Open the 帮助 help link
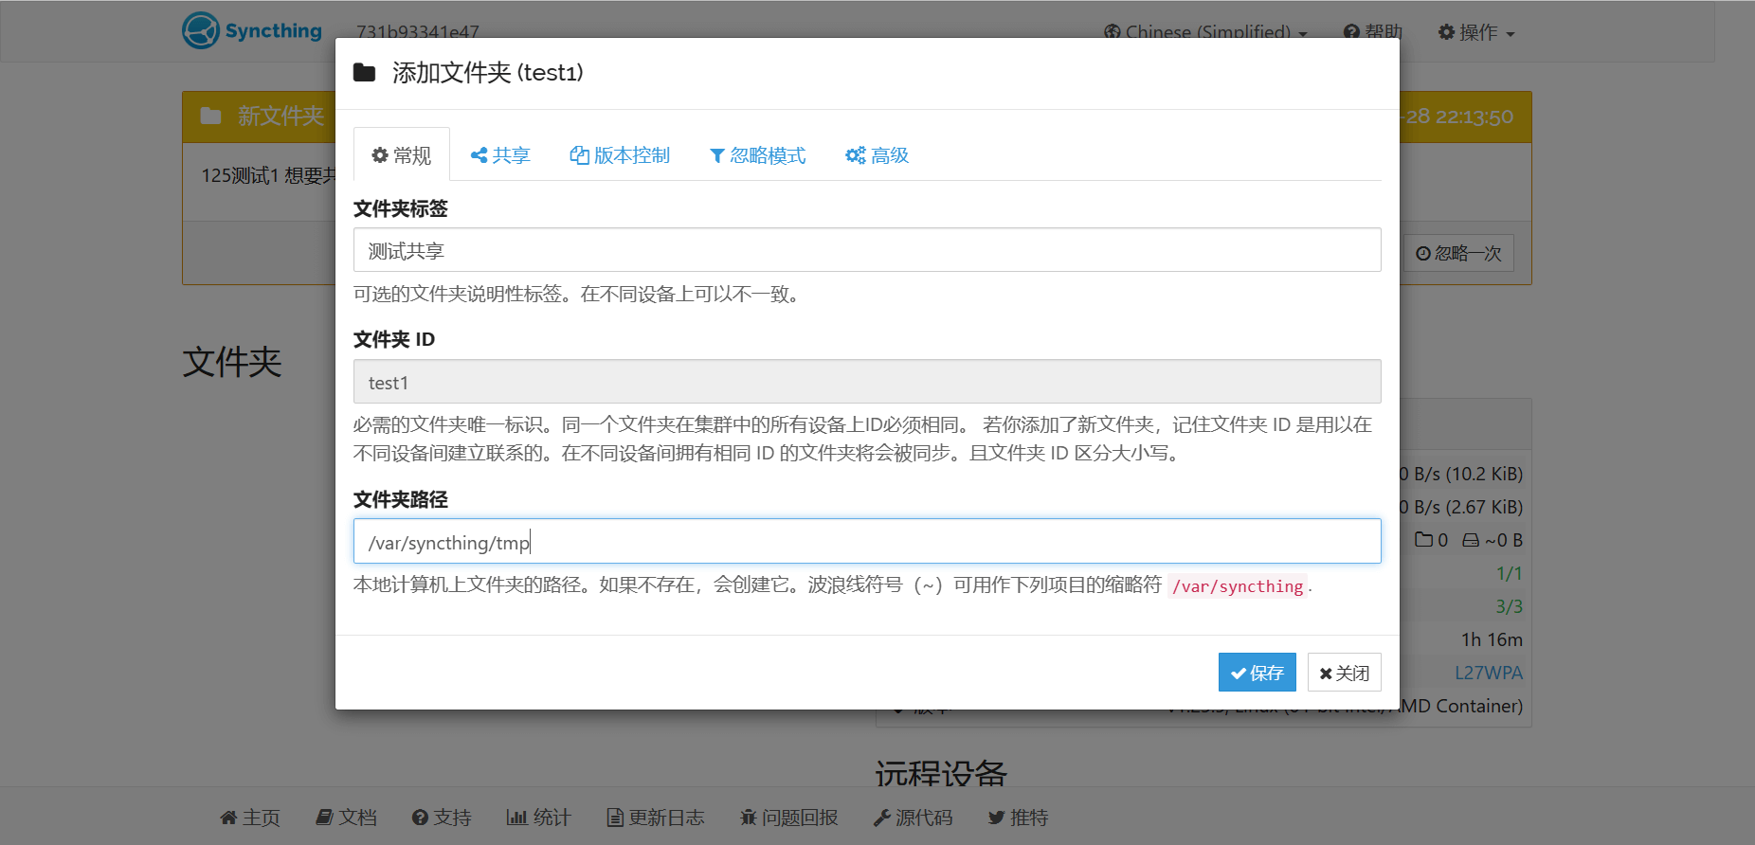This screenshot has width=1755, height=845. (x=1373, y=32)
